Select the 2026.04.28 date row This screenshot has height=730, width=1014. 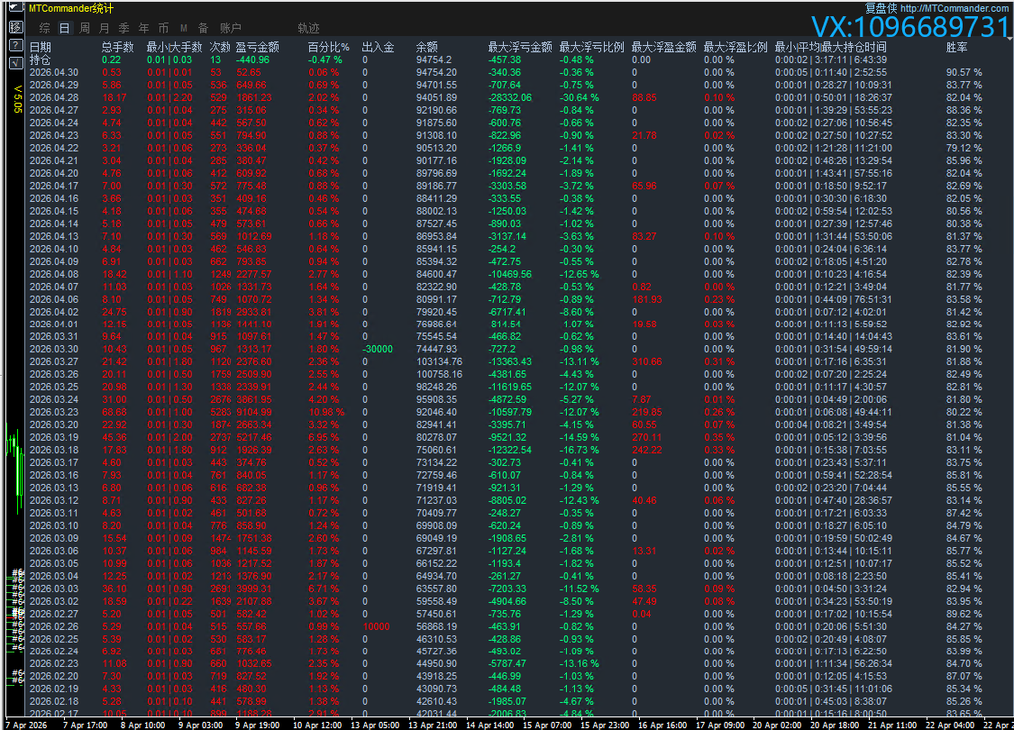coord(54,97)
